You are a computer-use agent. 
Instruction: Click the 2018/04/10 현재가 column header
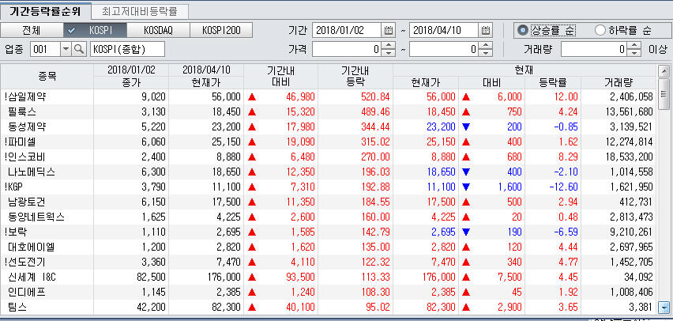(206, 77)
